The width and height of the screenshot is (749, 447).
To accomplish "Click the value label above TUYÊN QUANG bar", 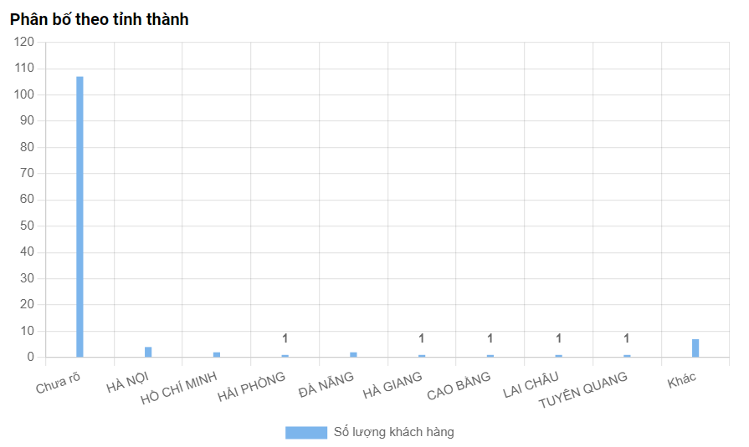I will coord(626,338).
